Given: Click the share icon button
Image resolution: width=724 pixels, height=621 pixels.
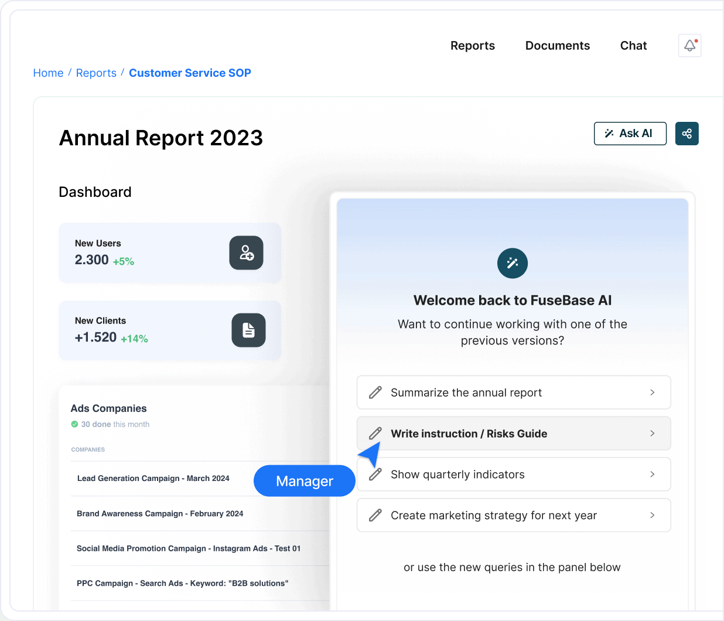Looking at the screenshot, I should pyautogui.click(x=687, y=134).
